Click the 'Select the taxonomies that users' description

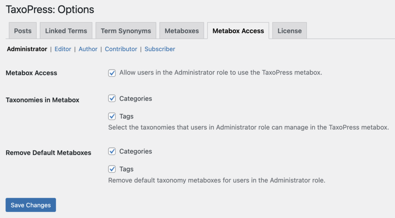click(x=248, y=127)
